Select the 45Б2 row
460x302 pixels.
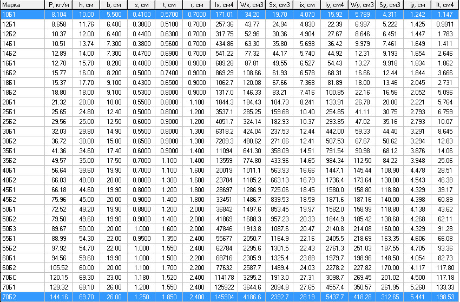tap(229, 199)
